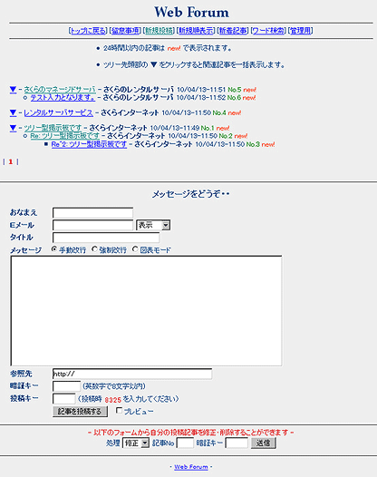The width and height of the screenshot is (377, 477).
Task: Expand thread さくらのマネージドサーバ with its ▼ arrow
Action: point(13,90)
